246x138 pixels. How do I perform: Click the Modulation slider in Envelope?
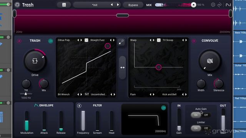click(27, 121)
